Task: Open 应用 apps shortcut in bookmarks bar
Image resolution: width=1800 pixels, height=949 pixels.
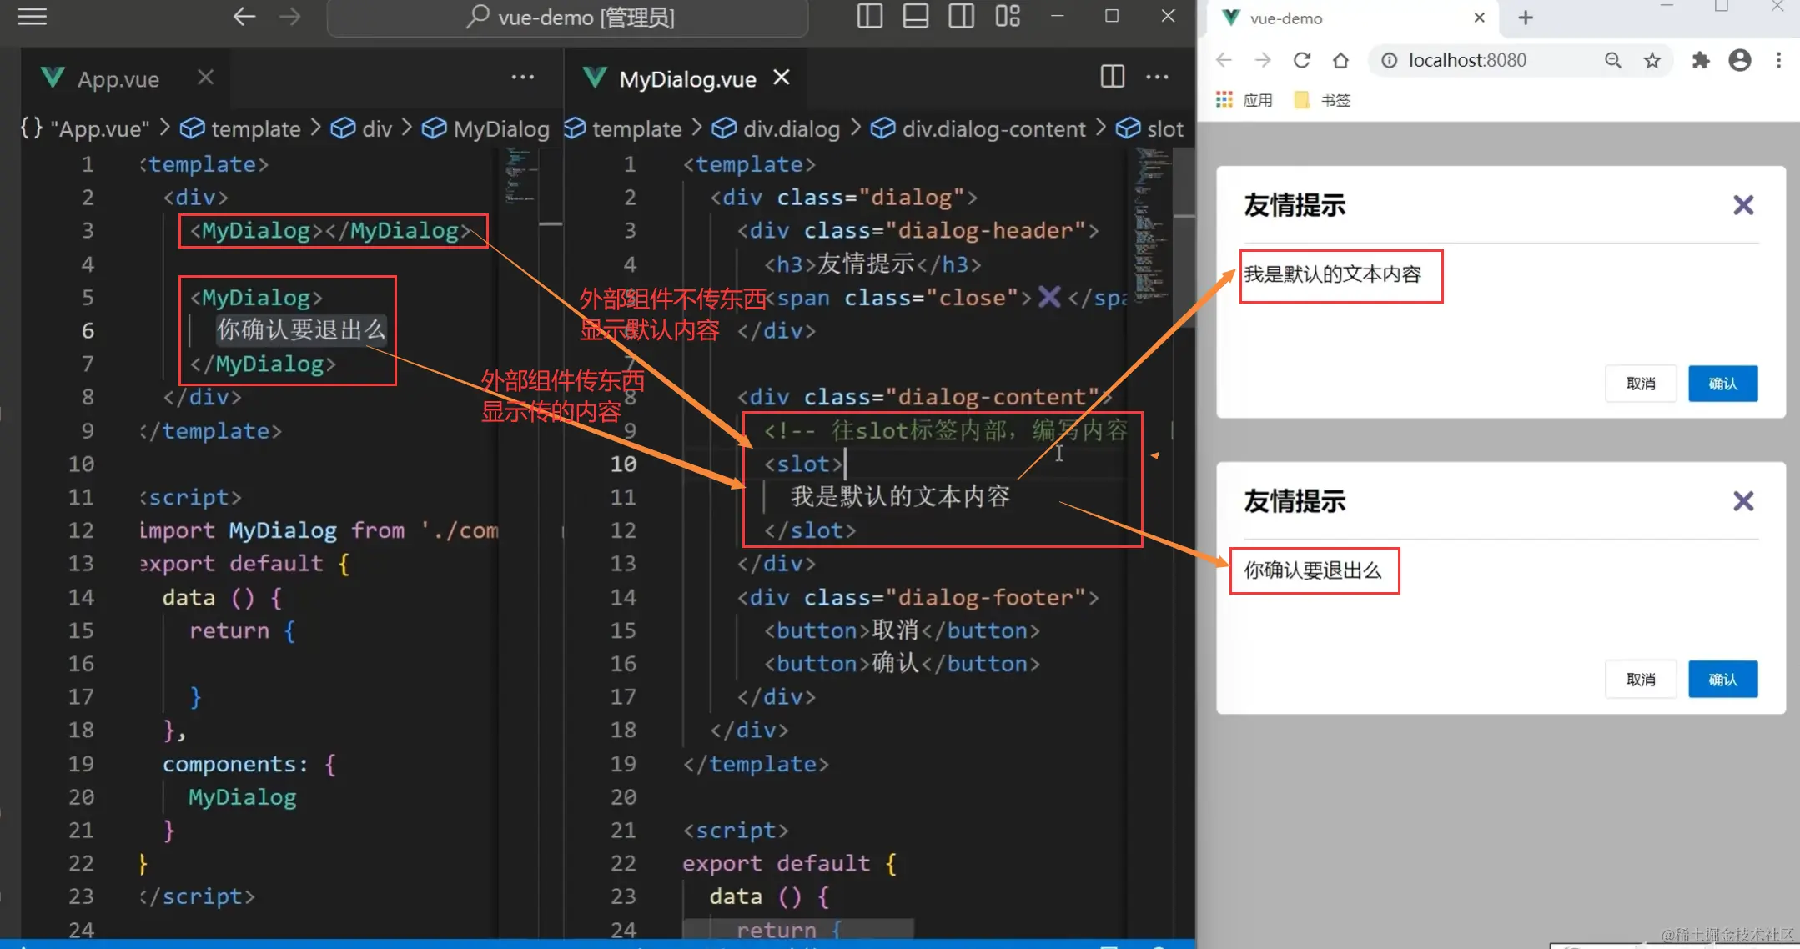Action: click(x=1244, y=100)
